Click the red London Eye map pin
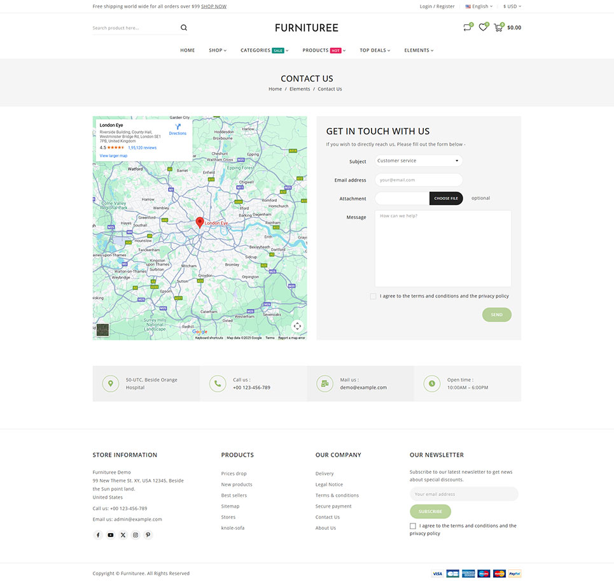Viewport: 614px width, 584px height. [200, 222]
